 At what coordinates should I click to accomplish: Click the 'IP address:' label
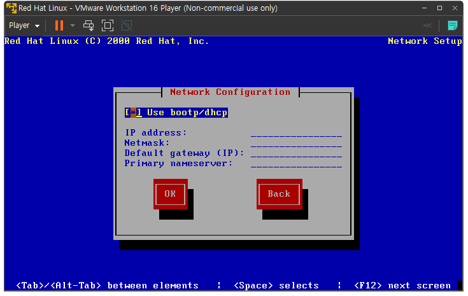pos(156,132)
